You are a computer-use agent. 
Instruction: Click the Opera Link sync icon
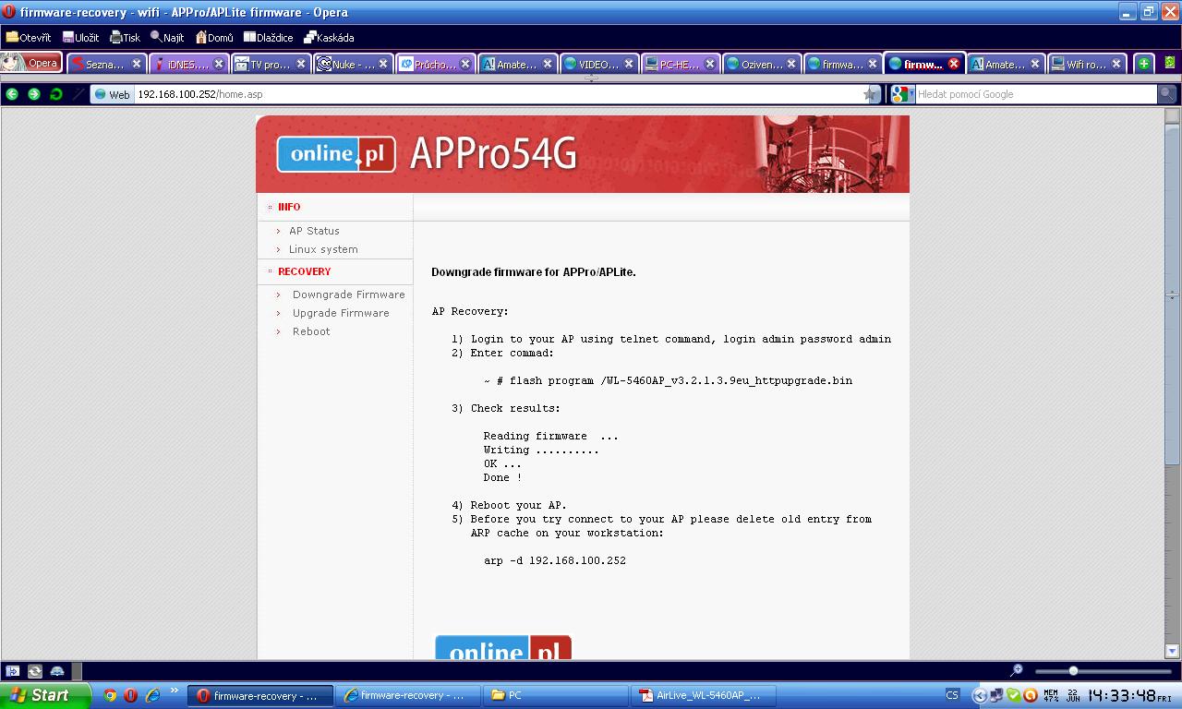(35, 671)
